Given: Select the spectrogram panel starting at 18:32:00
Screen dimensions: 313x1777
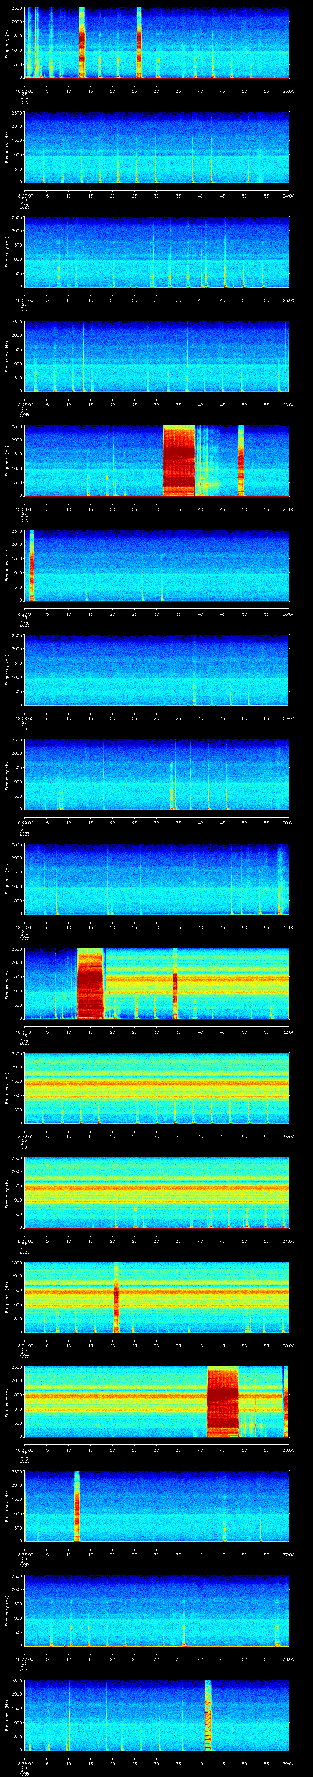Looking at the screenshot, I should [157, 1088].
